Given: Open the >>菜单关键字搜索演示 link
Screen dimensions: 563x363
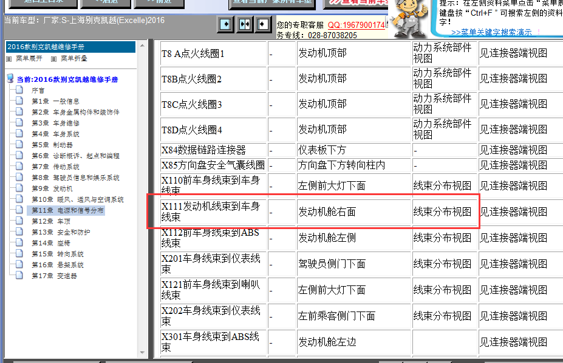Looking at the screenshot, I should tap(491, 32).
